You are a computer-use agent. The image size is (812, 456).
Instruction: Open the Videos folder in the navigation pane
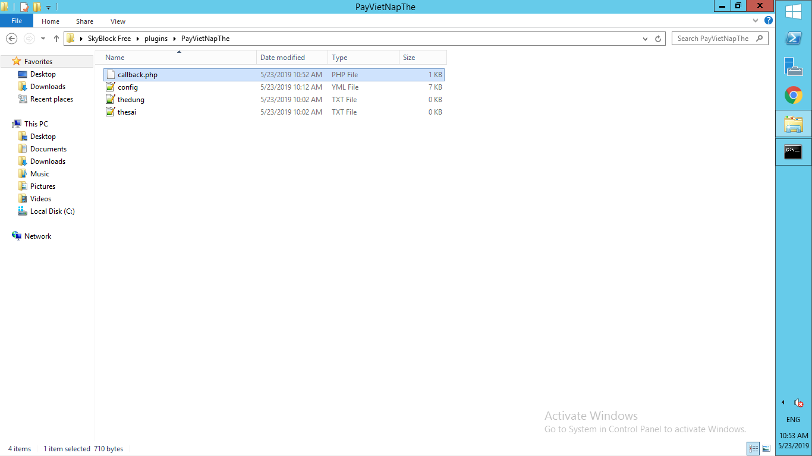(40, 199)
